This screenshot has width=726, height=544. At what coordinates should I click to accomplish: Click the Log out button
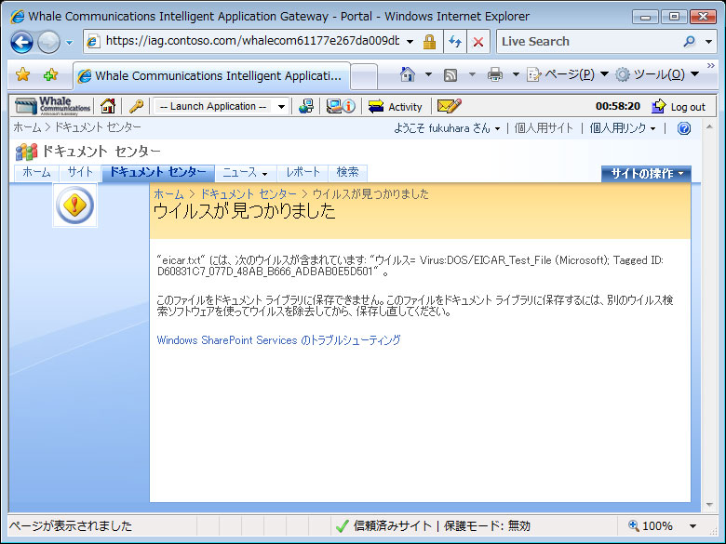click(679, 107)
